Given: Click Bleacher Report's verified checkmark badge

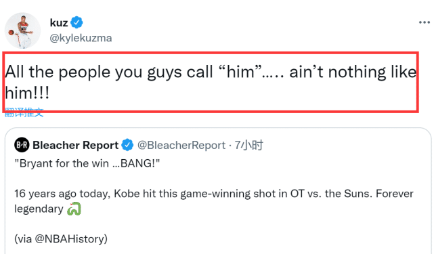Looking at the screenshot, I should pos(127,145).
